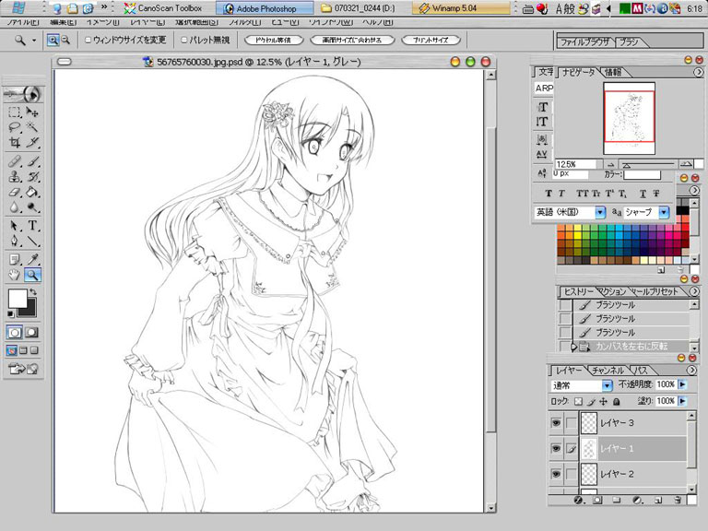Hide レイヤー 3 visibility eye
The height and width of the screenshot is (531, 708).
(x=556, y=422)
